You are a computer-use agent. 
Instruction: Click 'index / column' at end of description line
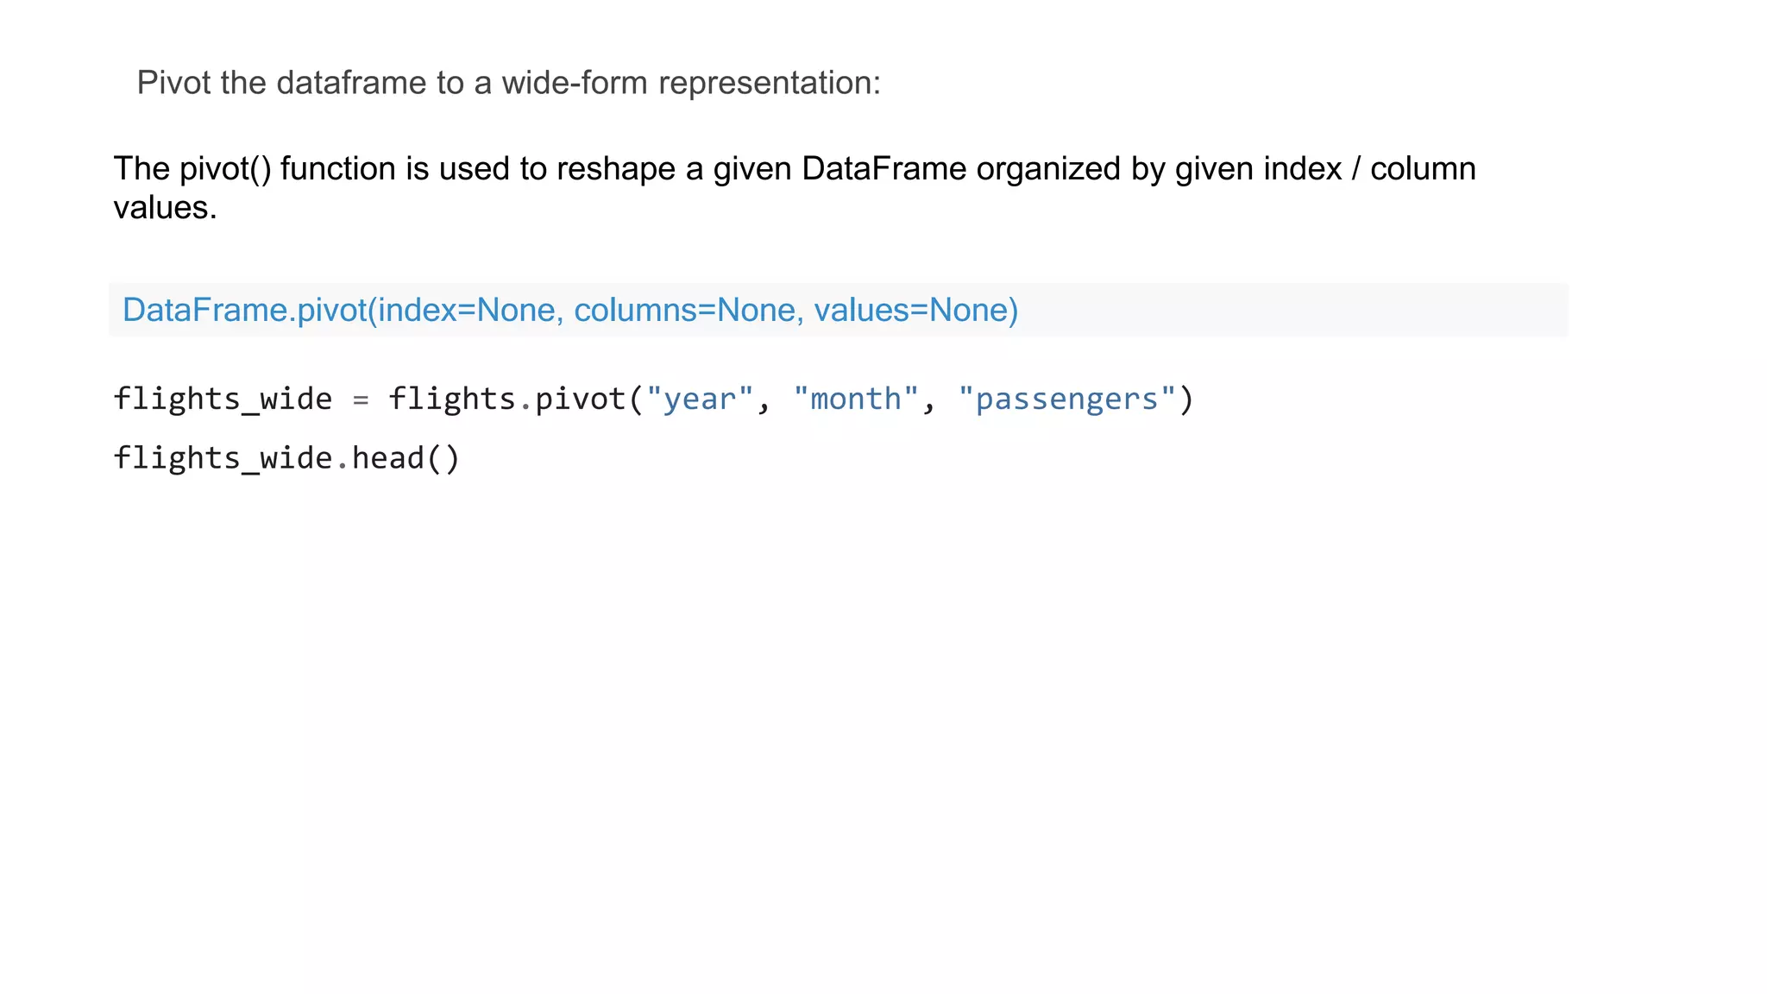[1369, 168]
